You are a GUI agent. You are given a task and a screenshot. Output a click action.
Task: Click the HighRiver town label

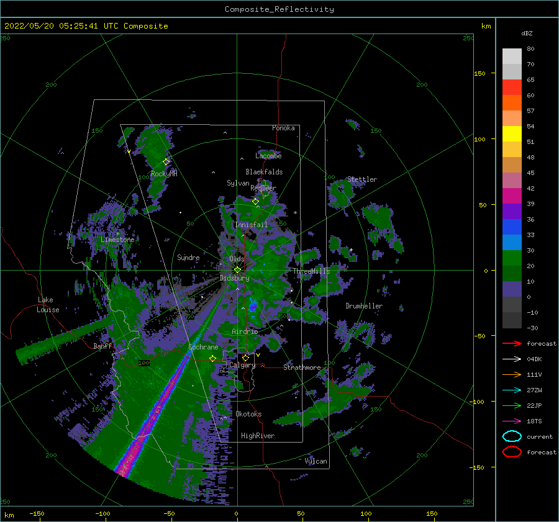coord(258,436)
